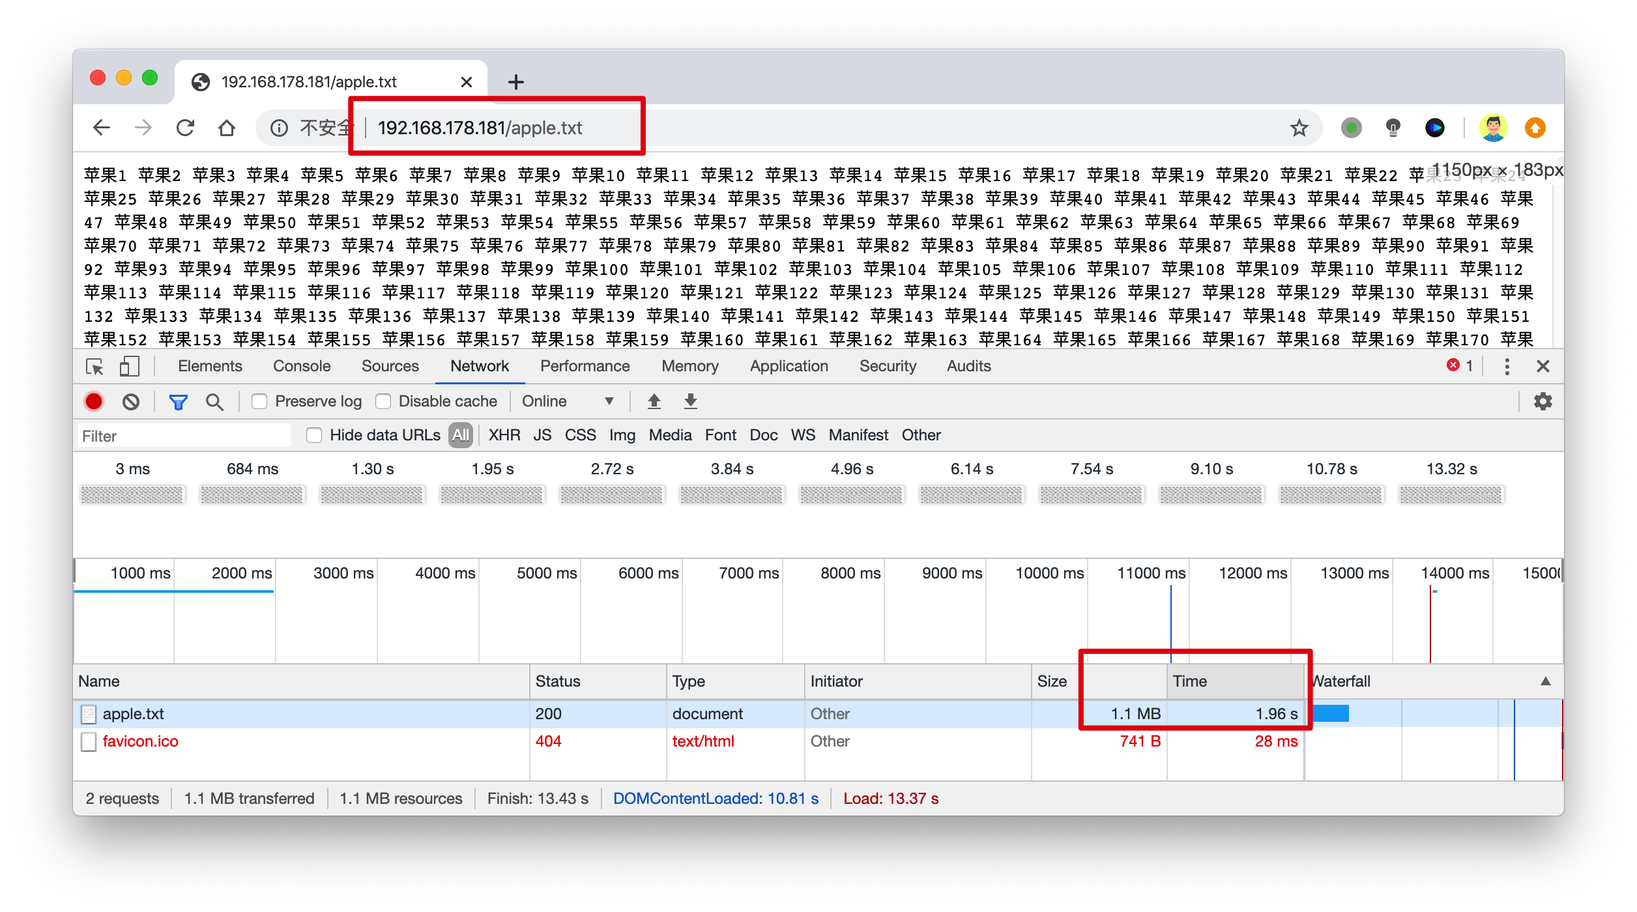Click the browser back arrow

point(102,128)
